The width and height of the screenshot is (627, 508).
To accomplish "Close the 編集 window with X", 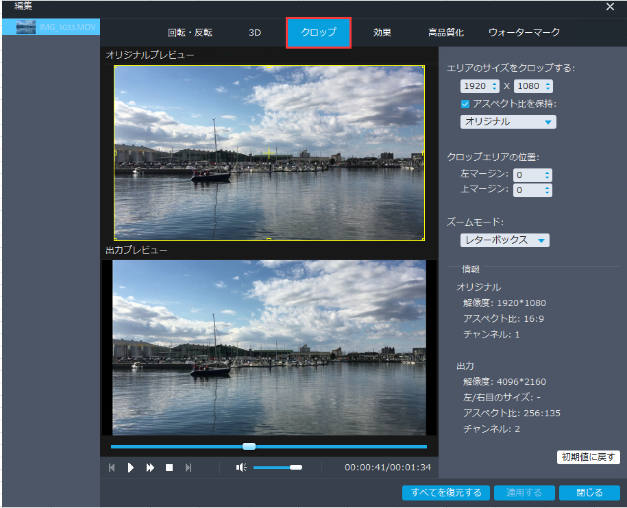I will [610, 7].
